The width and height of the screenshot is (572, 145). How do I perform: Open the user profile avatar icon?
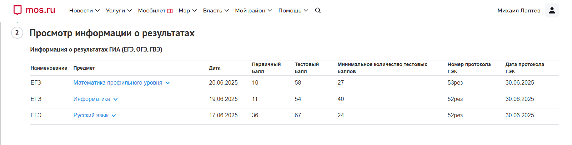(552, 10)
